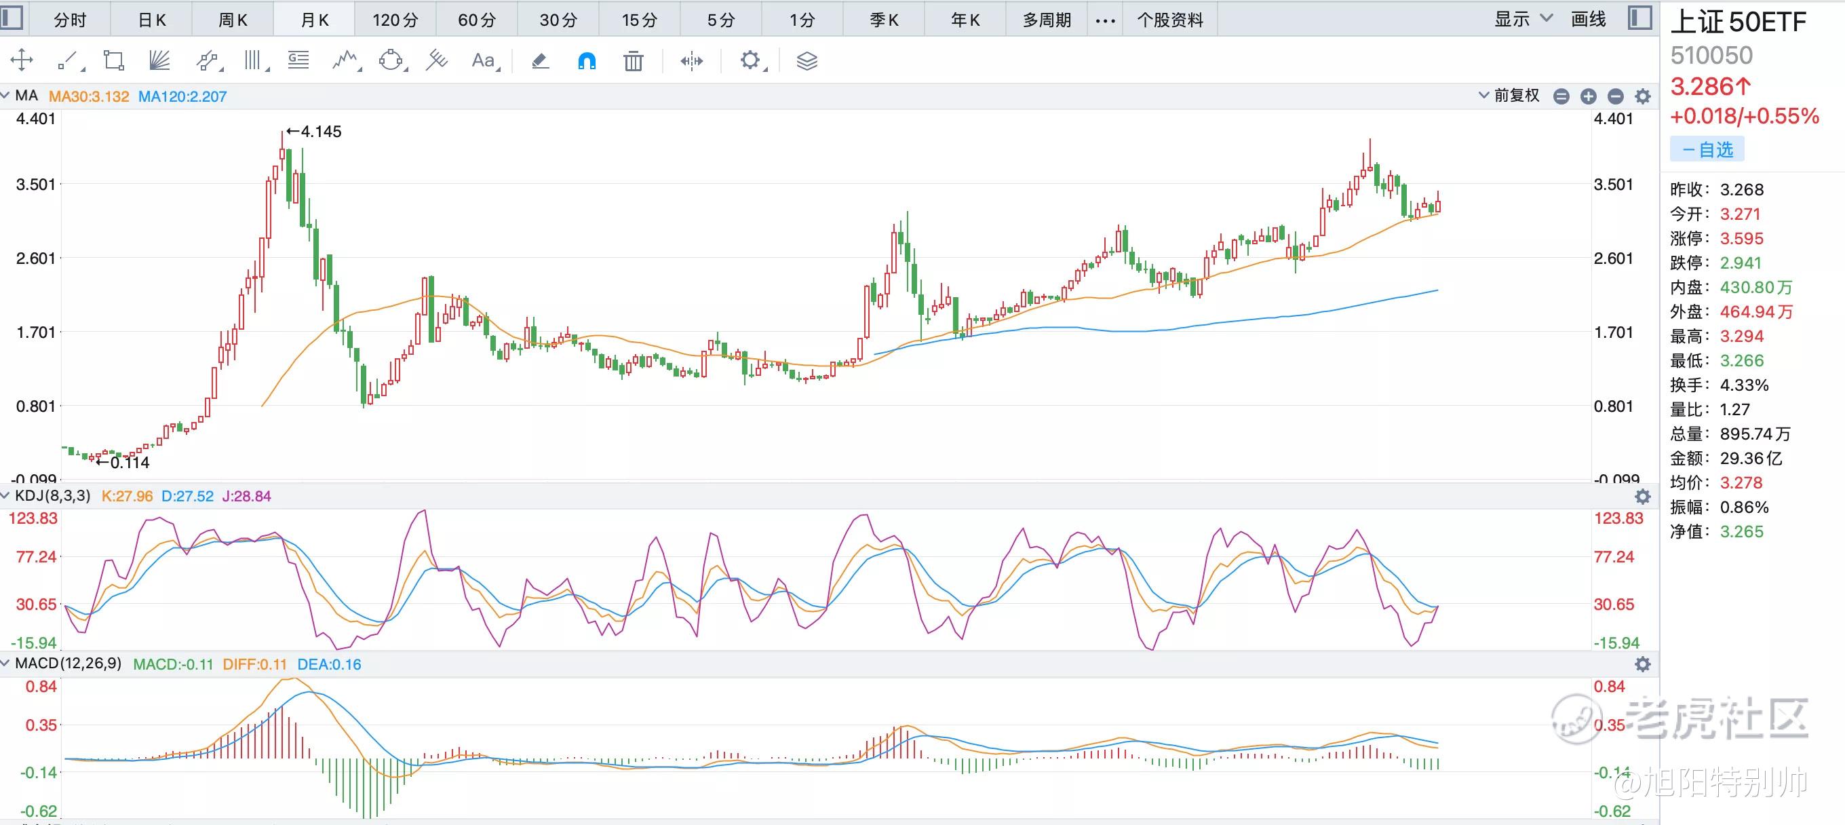Pick the Gann fan lines tool
The height and width of the screenshot is (825, 1845).
[x=159, y=60]
